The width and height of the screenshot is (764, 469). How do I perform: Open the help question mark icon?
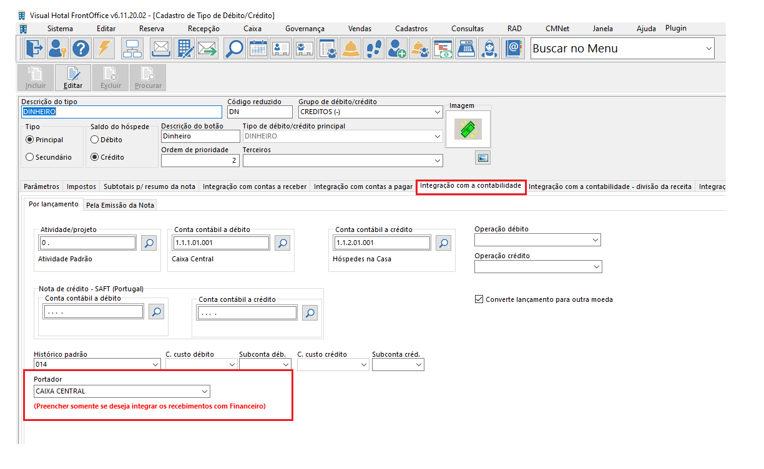tap(81, 48)
